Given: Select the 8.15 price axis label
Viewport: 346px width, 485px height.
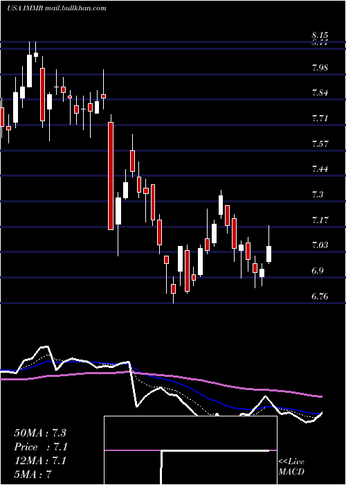Looking at the screenshot, I should [320, 35].
